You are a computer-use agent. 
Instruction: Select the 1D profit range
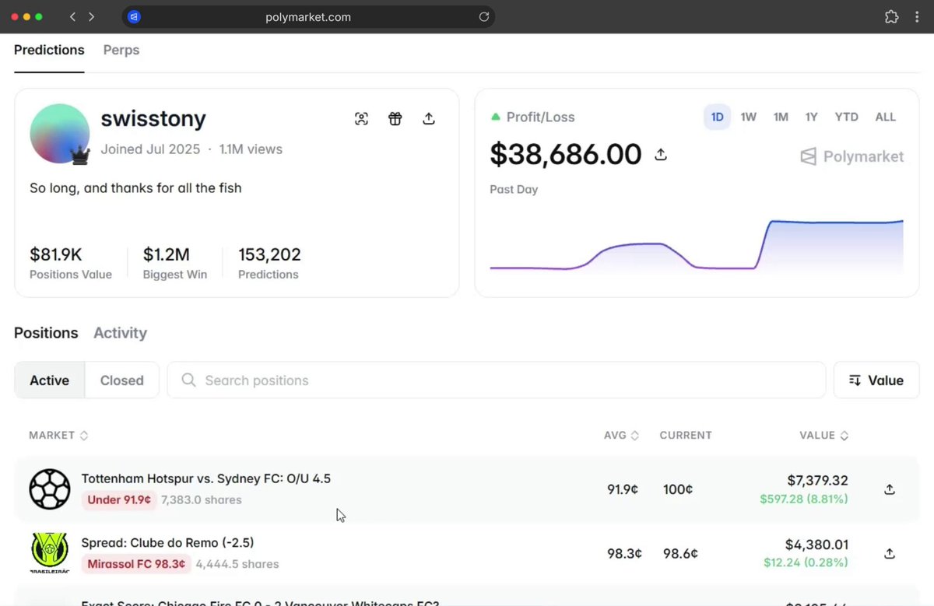(x=717, y=117)
